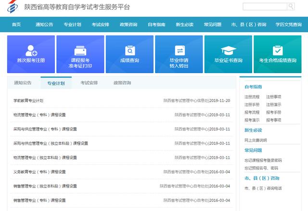Screen dimensions: 308x211
Task: Open 常见问题 in the top navigation bar
Action: (x=213, y=25)
